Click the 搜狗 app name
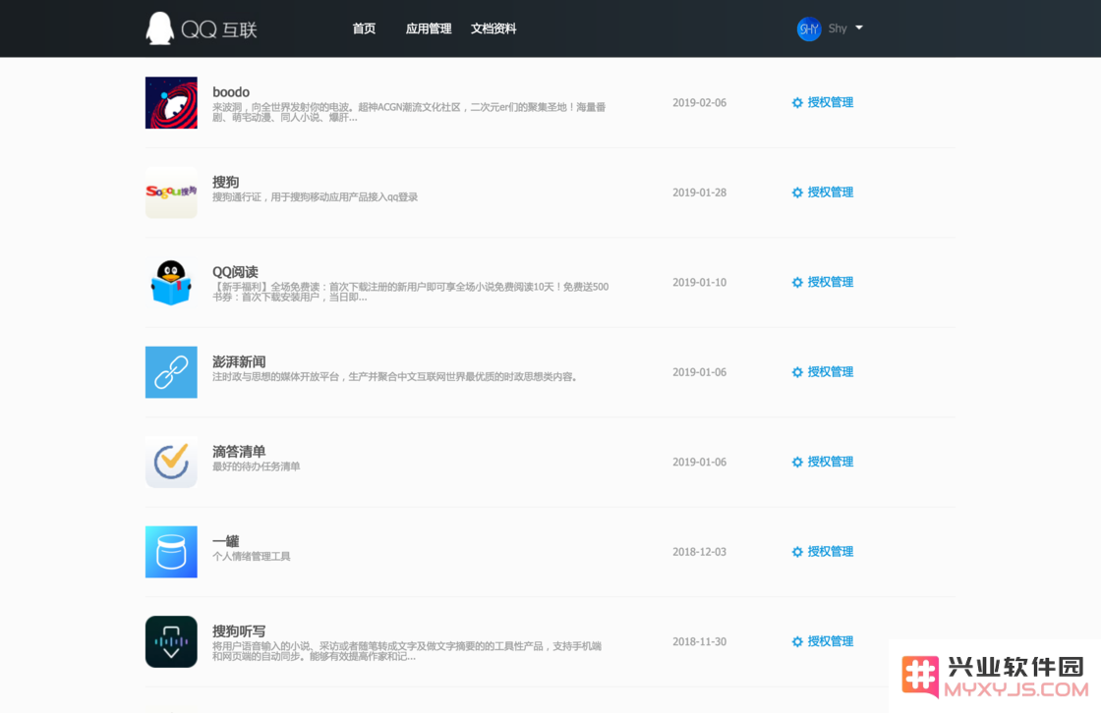The width and height of the screenshot is (1101, 713). coord(225,182)
